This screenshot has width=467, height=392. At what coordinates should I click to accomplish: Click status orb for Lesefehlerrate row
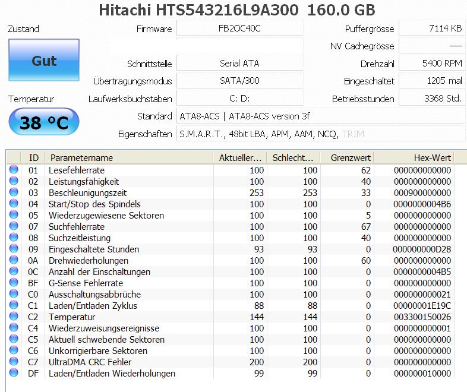pos(14,169)
